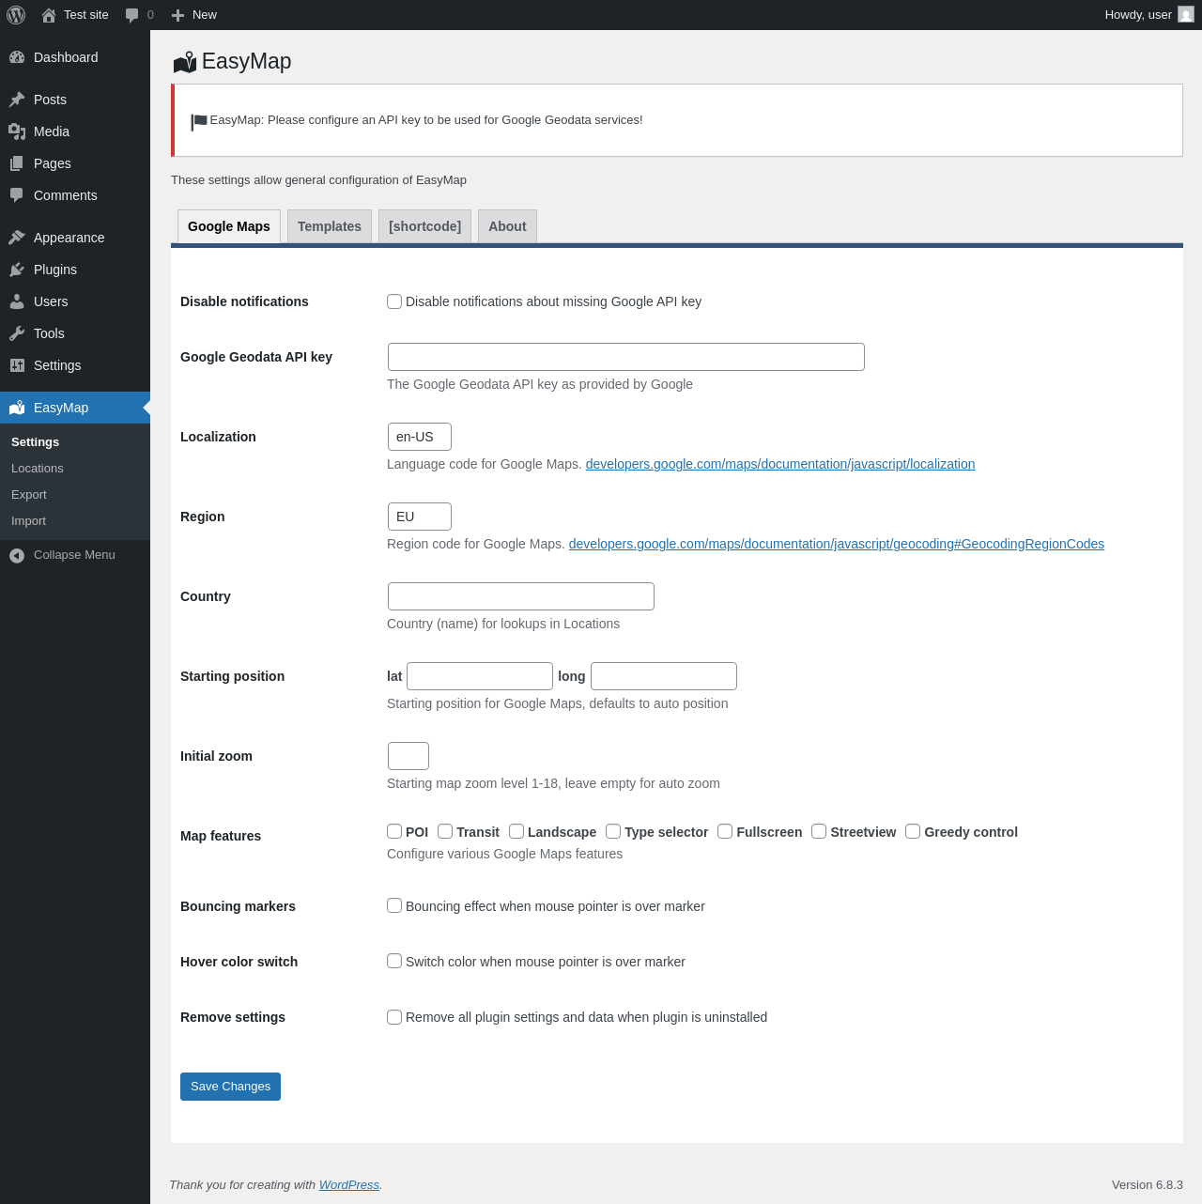Check Remove all plugin settings on uninstall

click(394, 1017)
